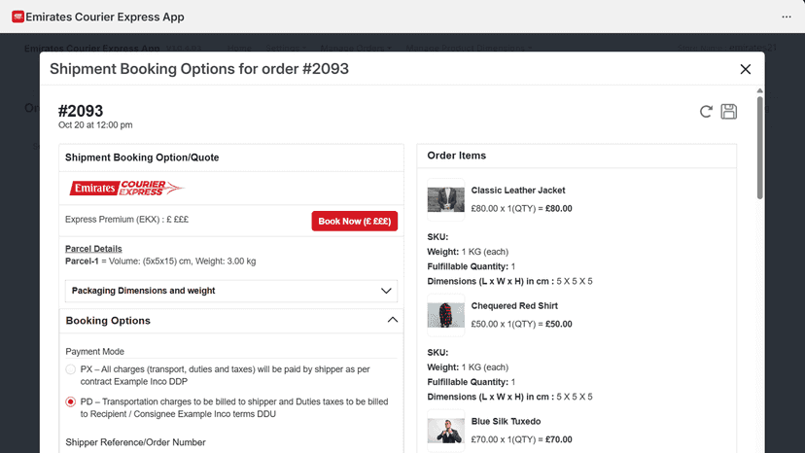
Task: Select PD payment mode radio button
Action: (x=71, y=401)
